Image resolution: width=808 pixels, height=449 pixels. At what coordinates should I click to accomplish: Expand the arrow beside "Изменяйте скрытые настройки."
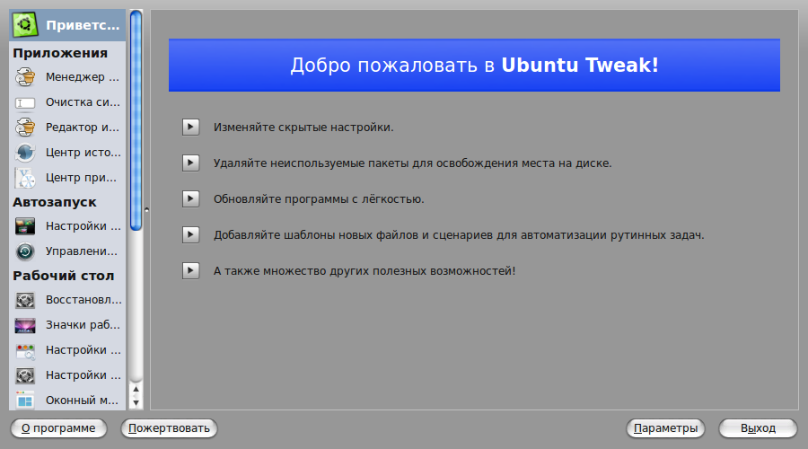[190, 127]
